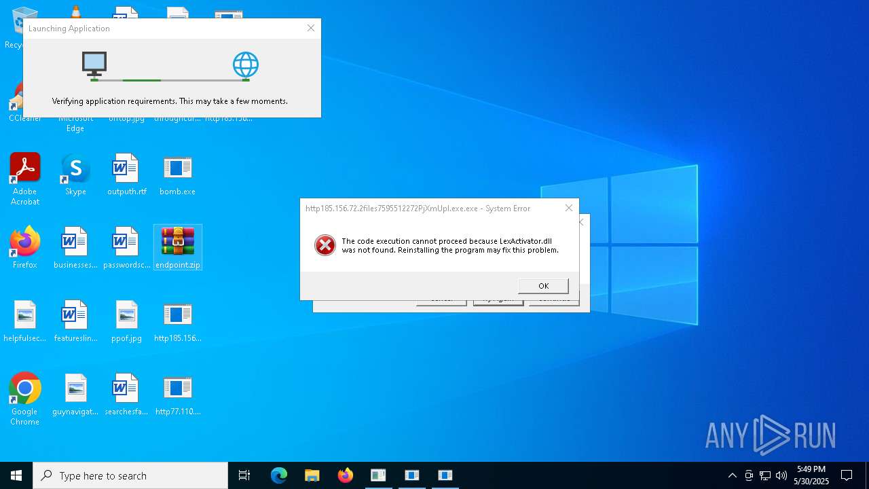Click the progress bar in Launching Application
This screenshot has width=869, height=489.
click(x=170, y=80)
